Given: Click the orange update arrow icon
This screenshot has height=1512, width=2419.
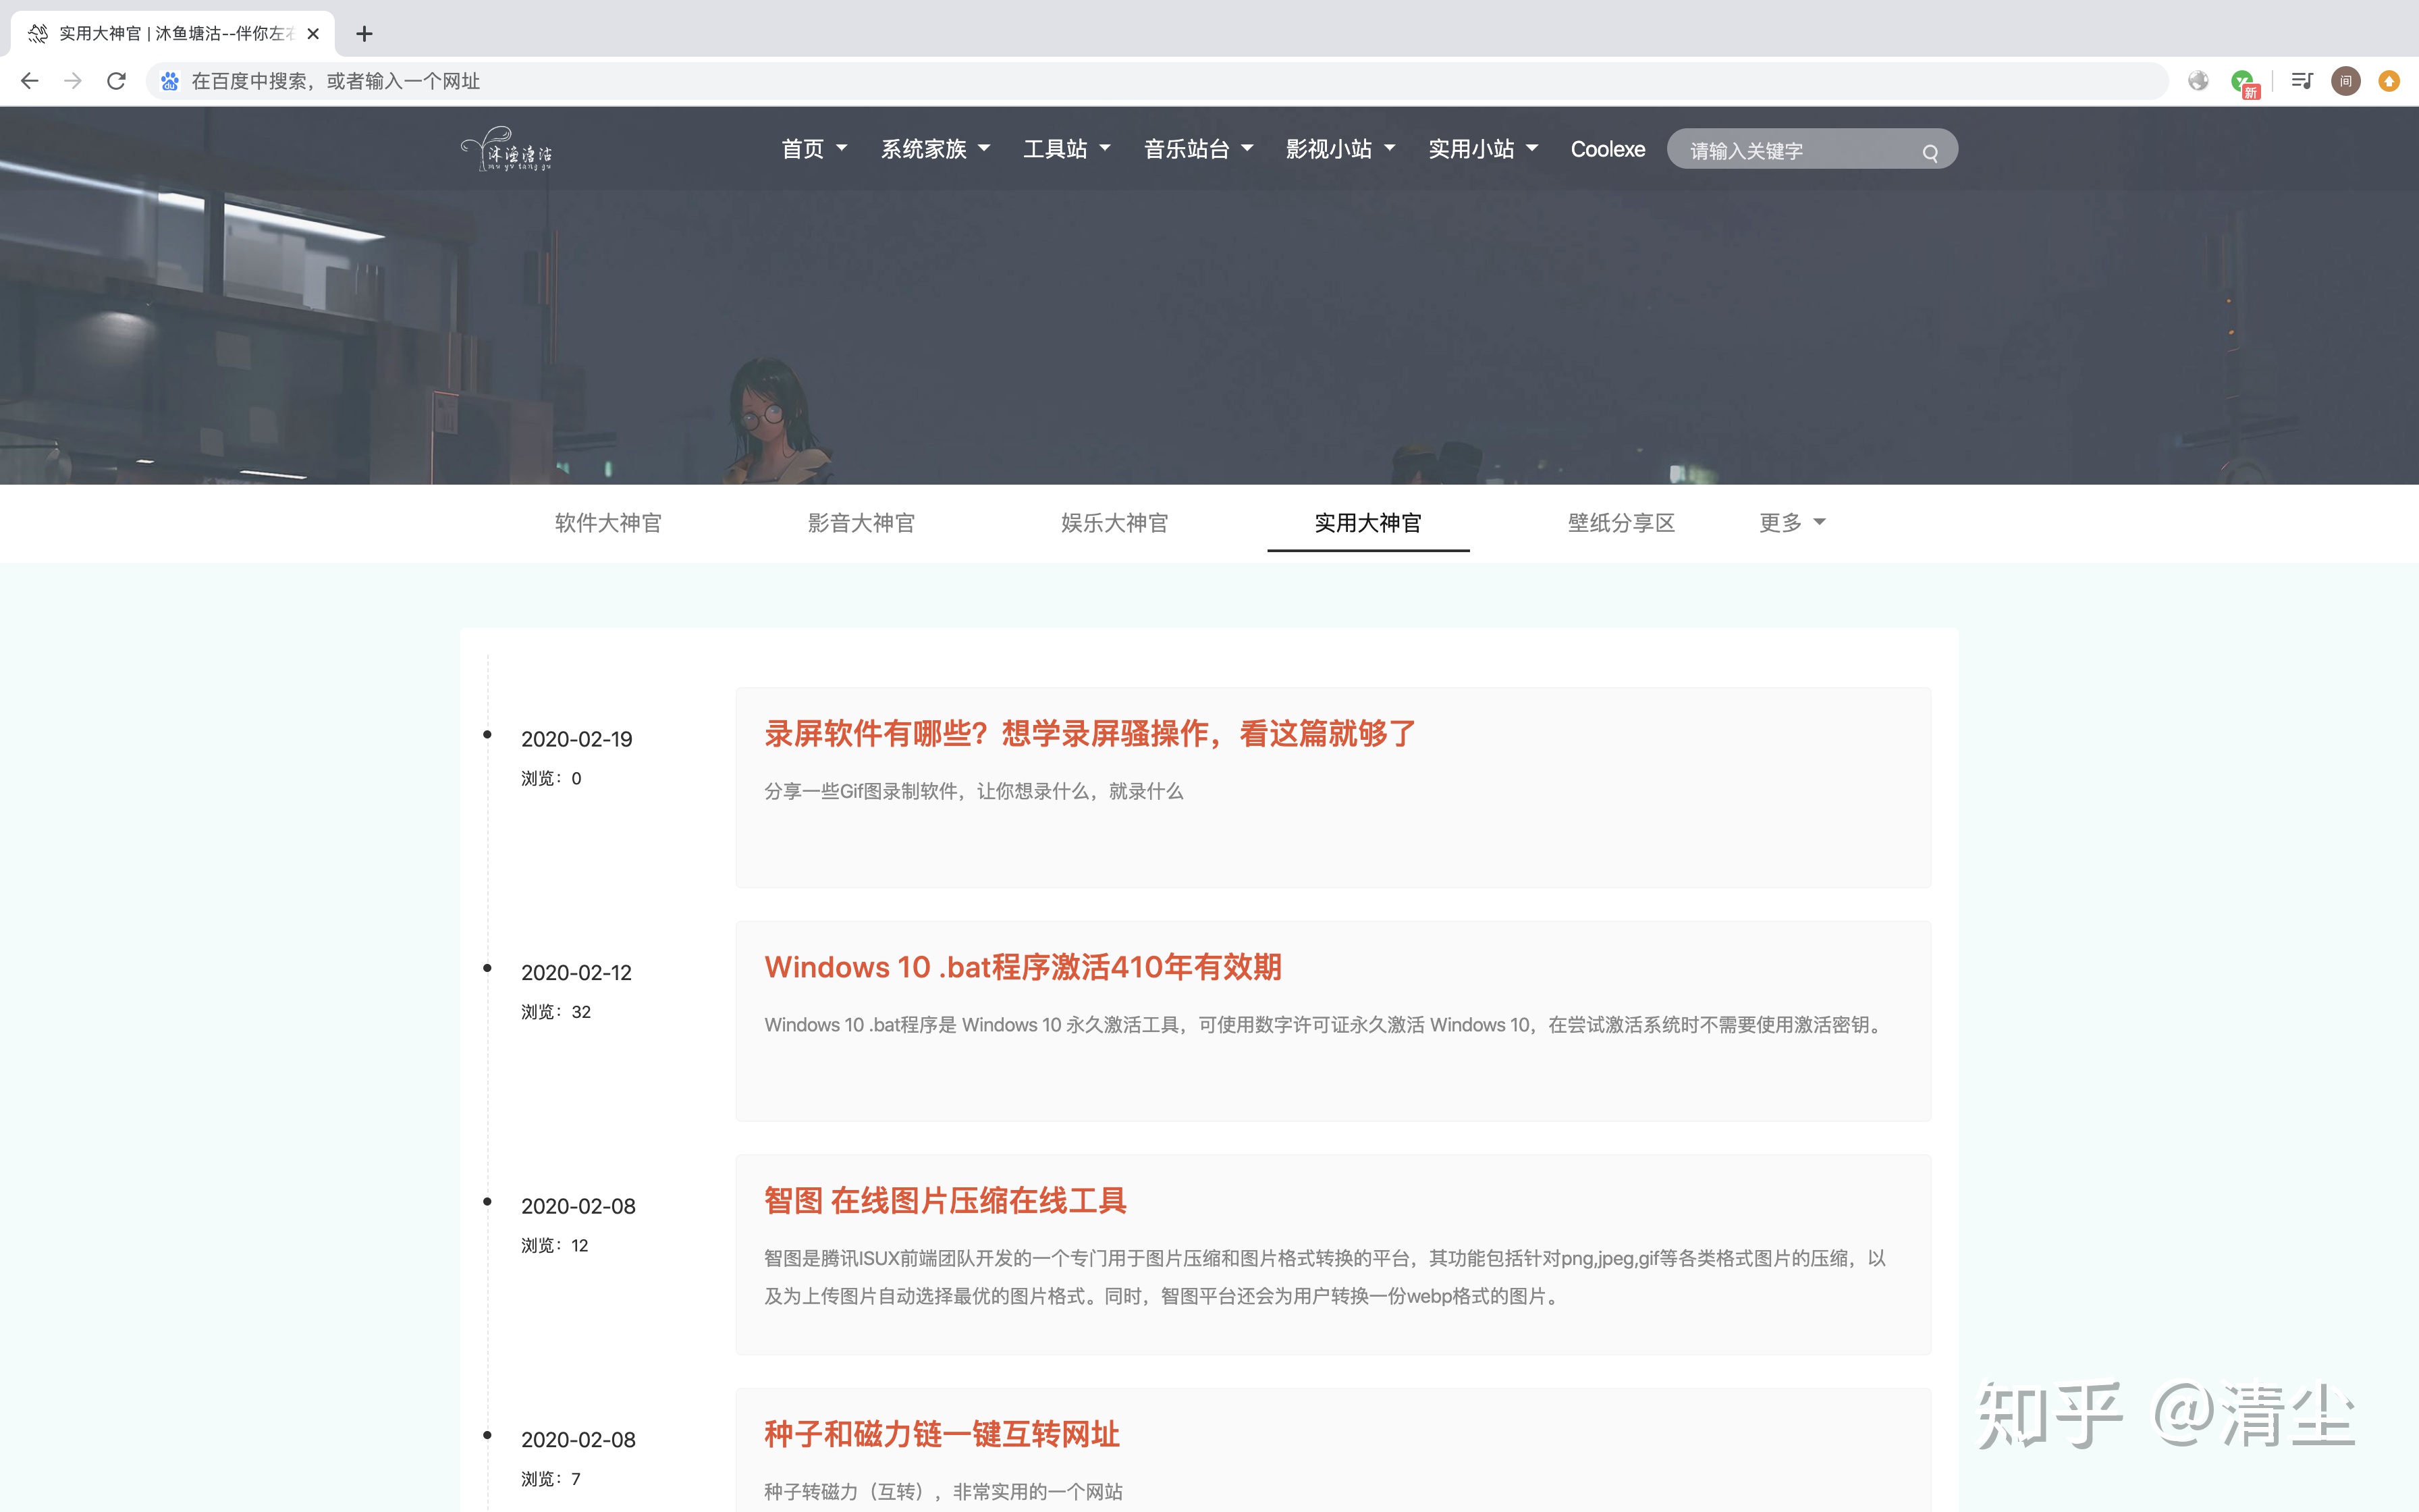Looking at the screenshot, I should pyautogui.click(x=2390, y=81).
